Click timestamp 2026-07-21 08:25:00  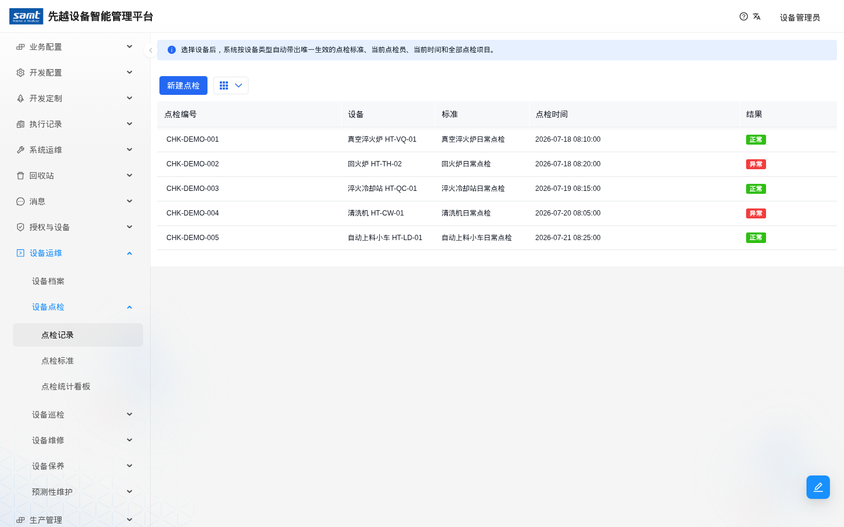point(568,238)
